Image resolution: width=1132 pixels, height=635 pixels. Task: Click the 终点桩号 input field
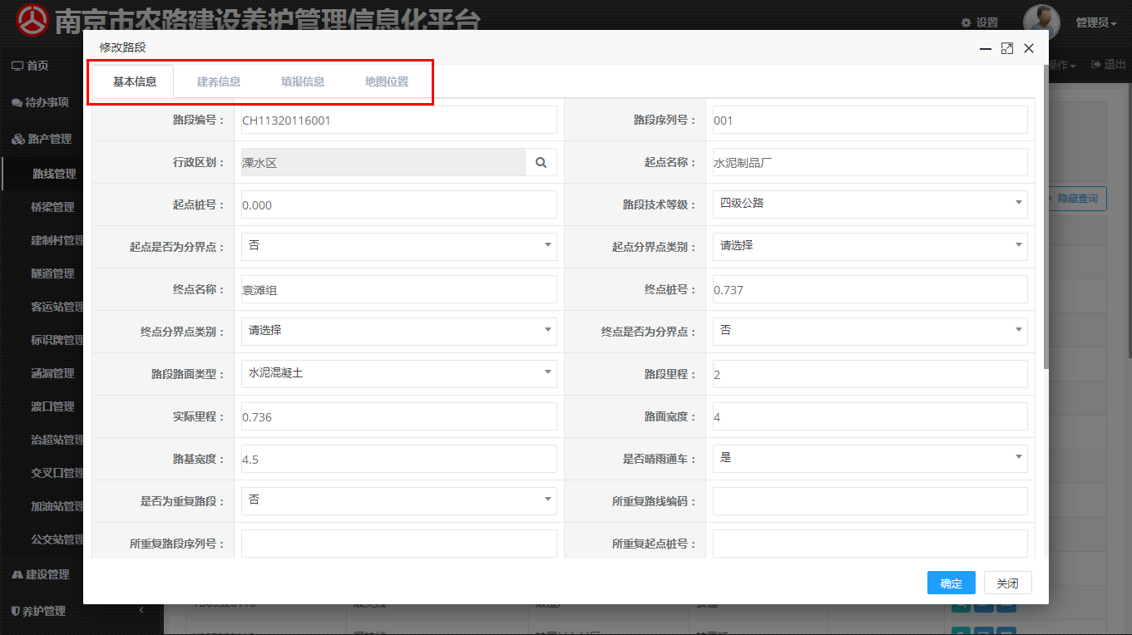pyautogui.click(x=870, y=289)
